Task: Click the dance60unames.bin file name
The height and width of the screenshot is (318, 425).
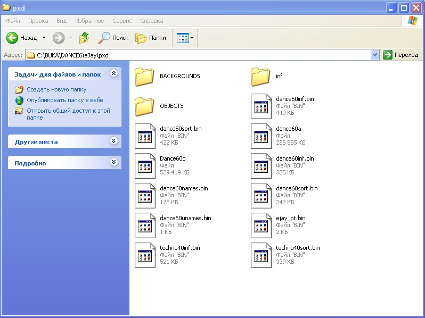Action: tap(185, 218)
